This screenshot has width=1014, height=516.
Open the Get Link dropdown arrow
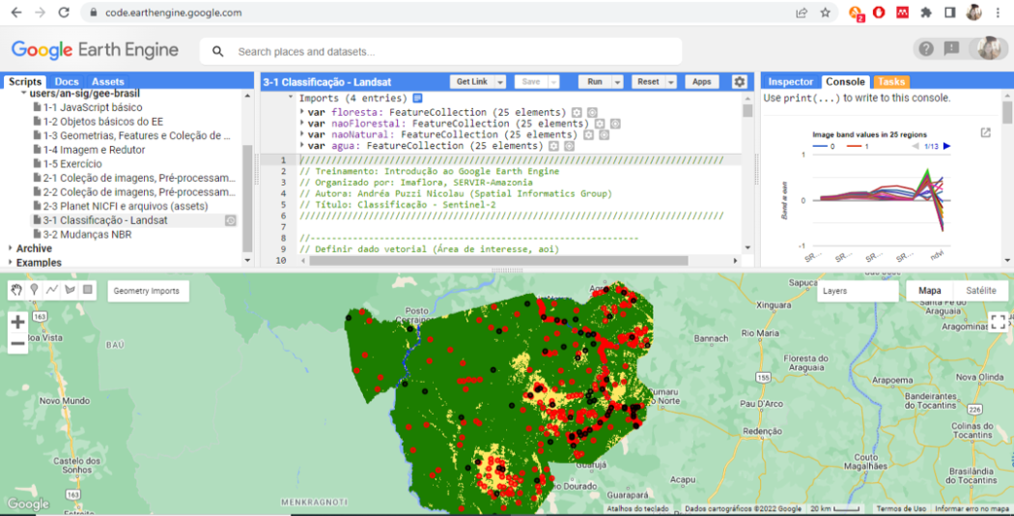click(x=500, y=81)
